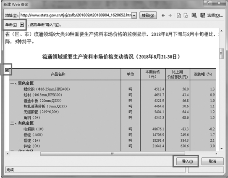228x178 pixels.
Task: Open the address URL dropdown arrow
Action: pos(134,15)
